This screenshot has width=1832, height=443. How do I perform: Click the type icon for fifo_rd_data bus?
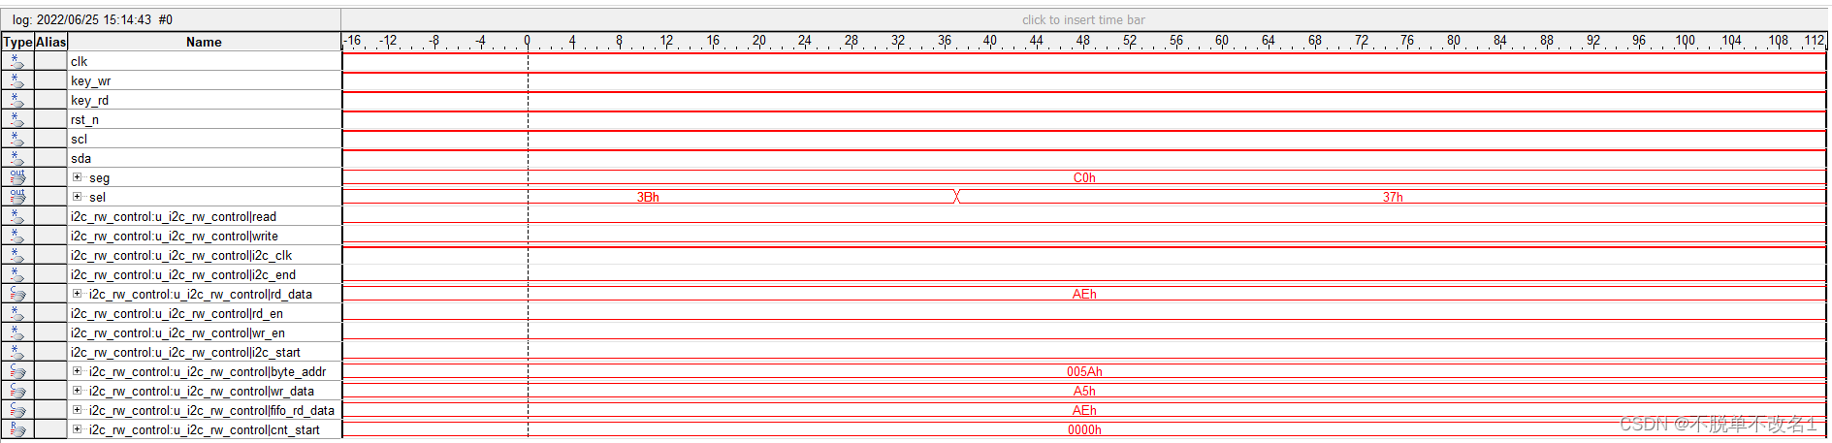pyautogui.click(x=17, y=410)
